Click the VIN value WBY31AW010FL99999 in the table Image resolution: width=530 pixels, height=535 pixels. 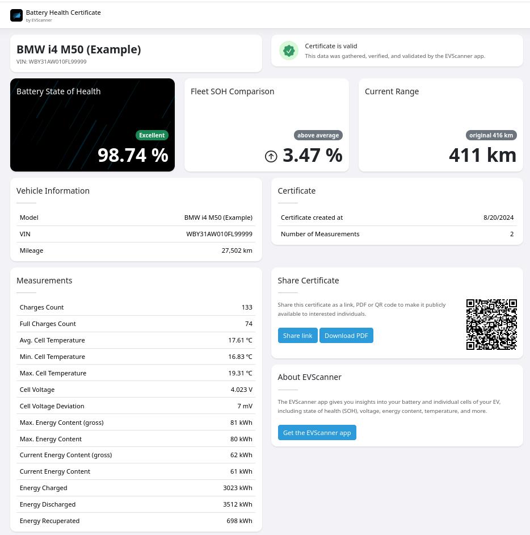[219, 234]
